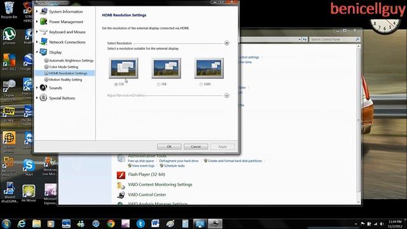Launch Internet Explorer from taskbar
Viewport: 407px width, 229px height.
tap(22, 223)
